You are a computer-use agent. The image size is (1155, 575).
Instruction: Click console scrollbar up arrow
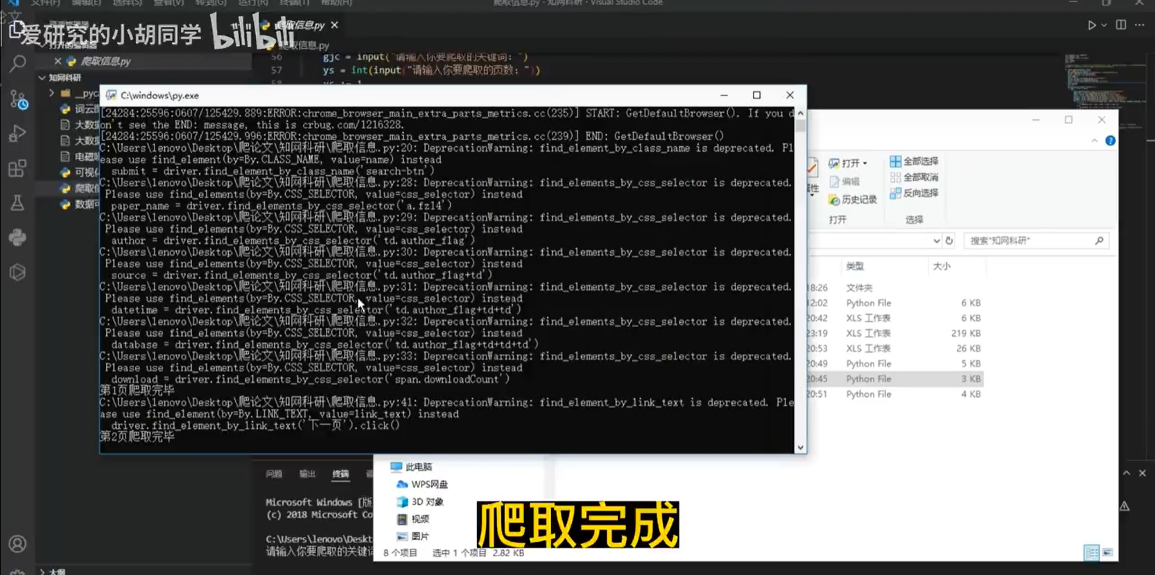click(x=800, y=113)
